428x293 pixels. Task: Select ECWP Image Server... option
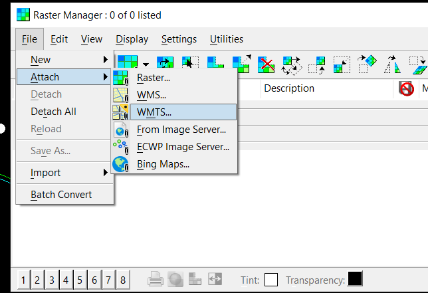click(x=174, y=147)
